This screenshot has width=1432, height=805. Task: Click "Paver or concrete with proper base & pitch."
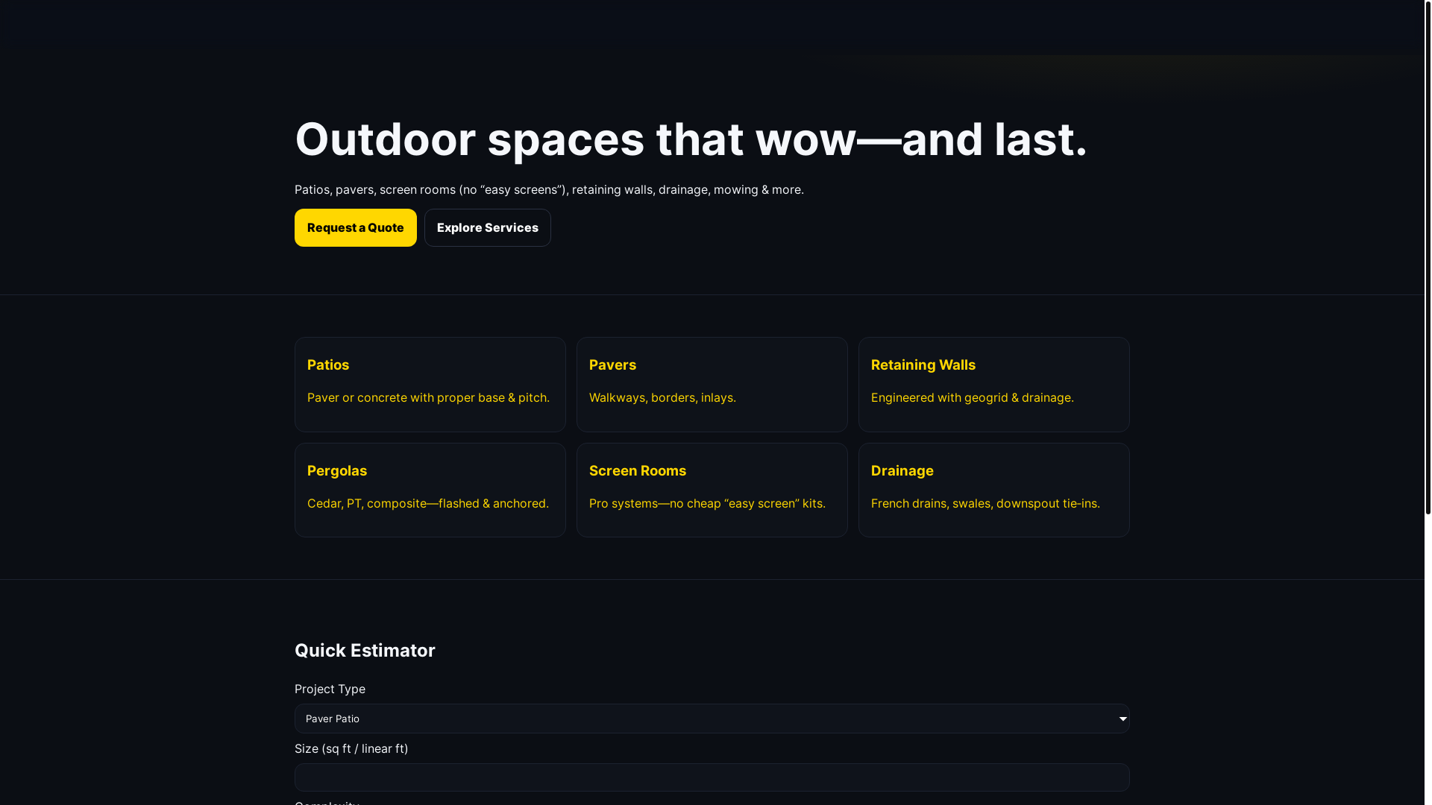coord(428,398)
